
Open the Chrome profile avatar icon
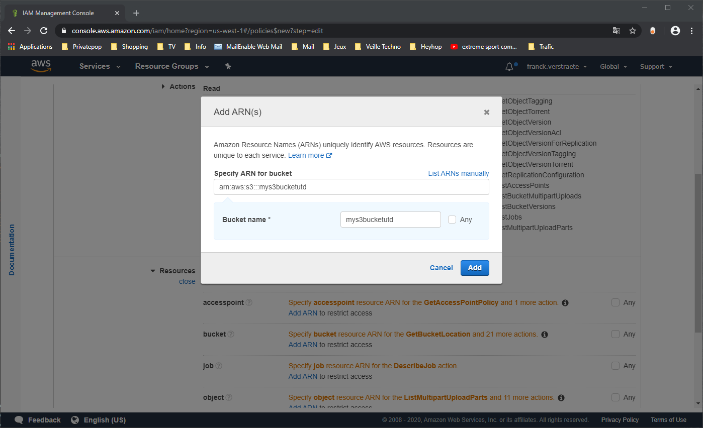[x=675, y=31]
